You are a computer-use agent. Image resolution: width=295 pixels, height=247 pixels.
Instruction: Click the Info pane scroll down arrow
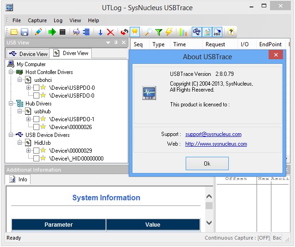[209, 222]
